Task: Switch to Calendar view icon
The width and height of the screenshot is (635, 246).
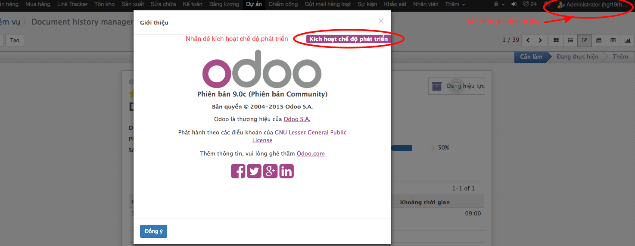Action: tap(599, 40)
